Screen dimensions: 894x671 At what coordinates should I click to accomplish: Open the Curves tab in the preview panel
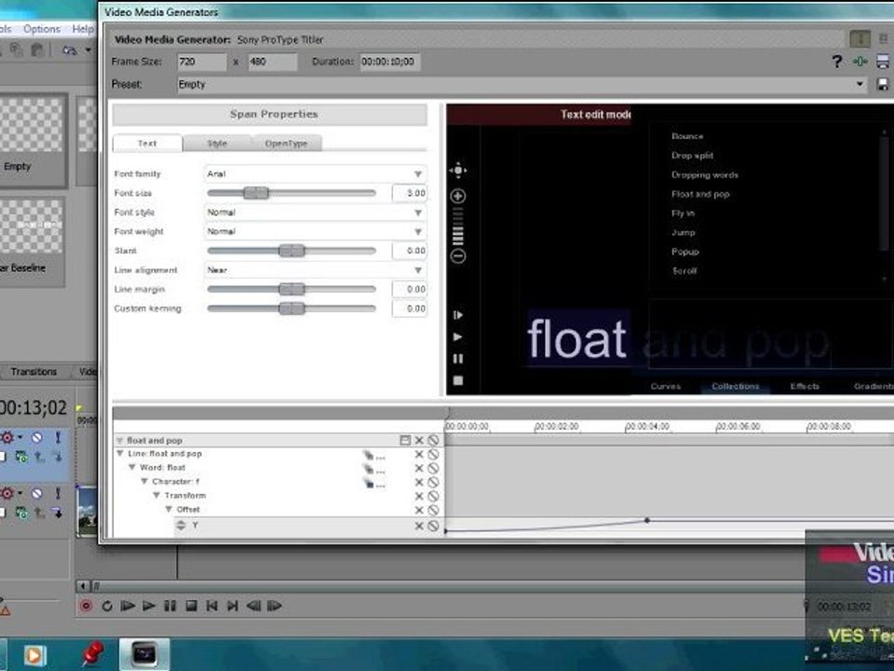665,386
